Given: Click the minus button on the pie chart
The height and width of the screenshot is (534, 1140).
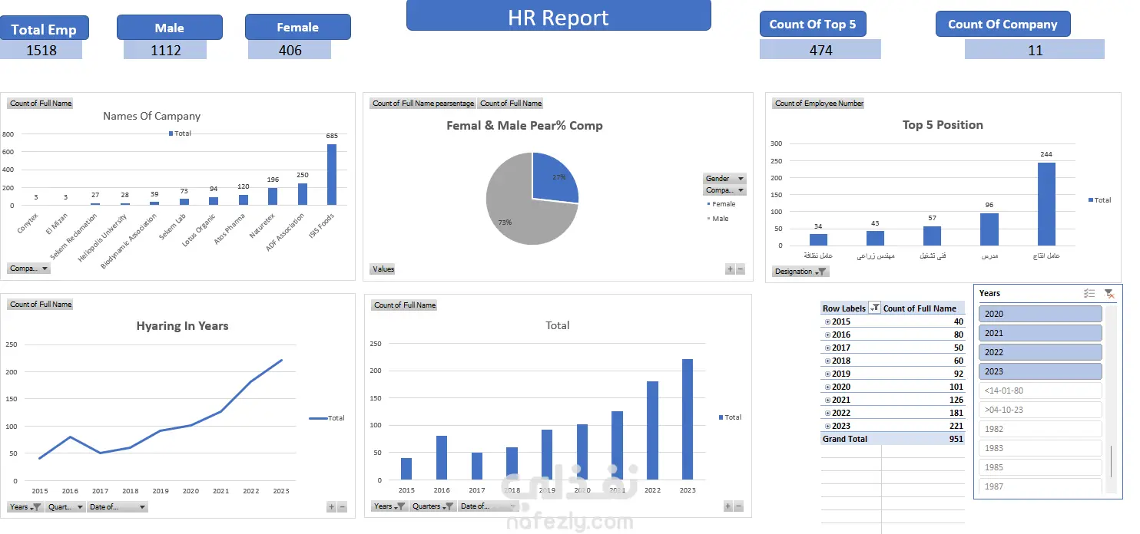Looking at the screenshot, I should 740,269.
